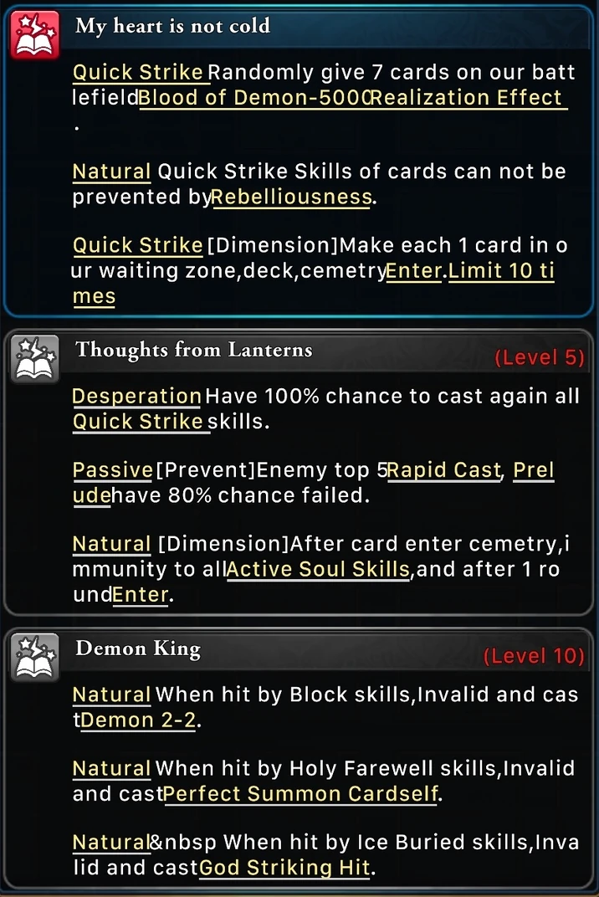
Task: Click the Demon King skill icon
Action: 35,657
